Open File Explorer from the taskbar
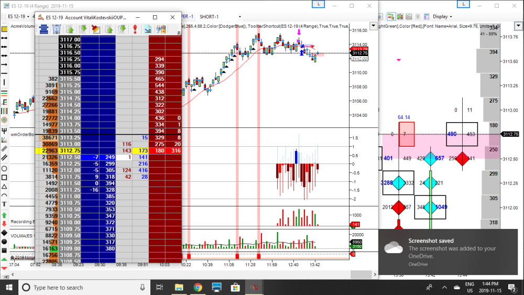This screenshot has height=295, width=524. click(x=179, y=287)
